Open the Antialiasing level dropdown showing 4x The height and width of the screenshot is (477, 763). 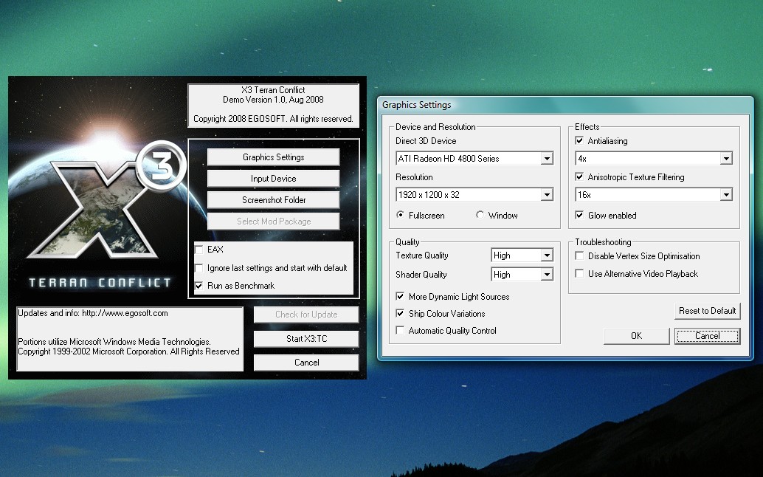[654, 158]
